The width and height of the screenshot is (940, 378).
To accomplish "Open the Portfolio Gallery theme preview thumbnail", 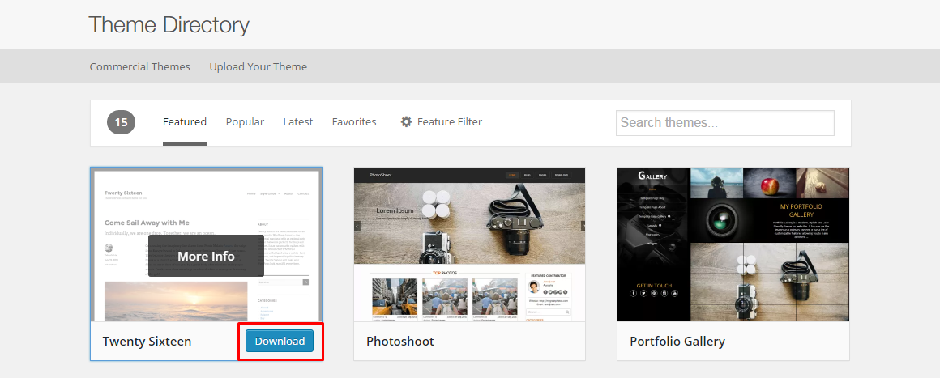I will pos(733,244).
